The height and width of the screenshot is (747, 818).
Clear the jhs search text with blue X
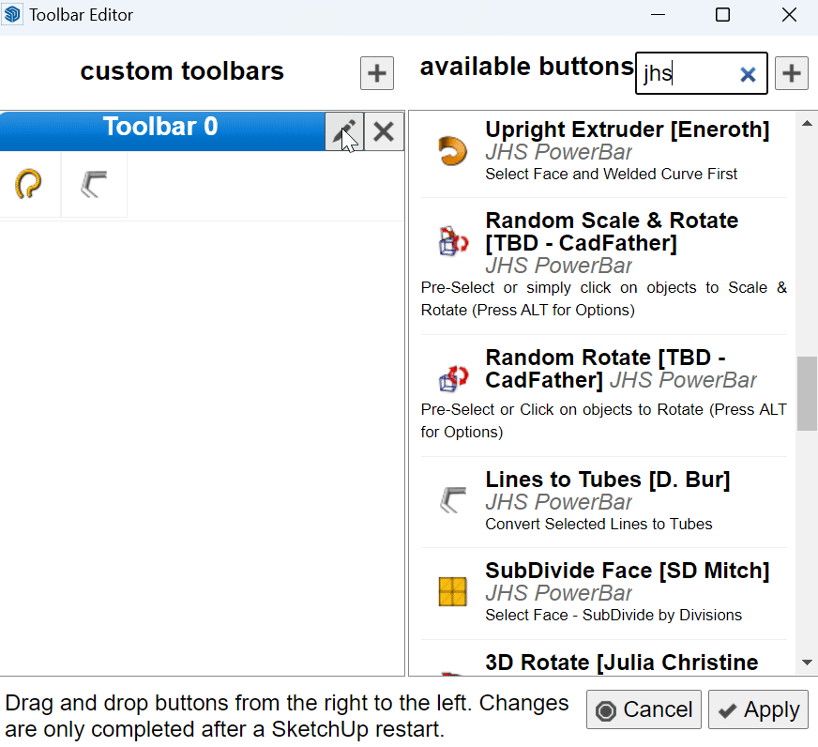point(748,75)
